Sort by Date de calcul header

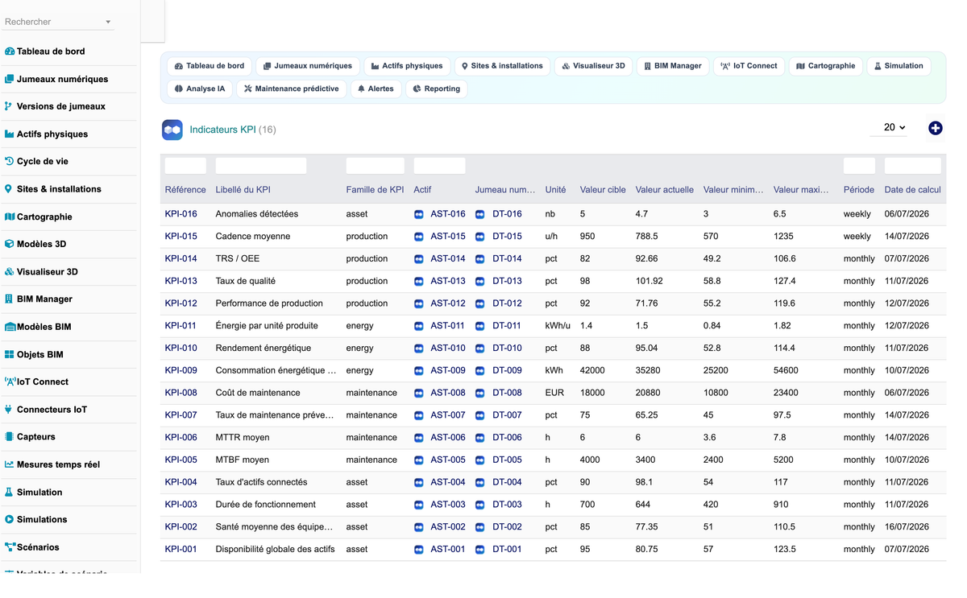[x=912, y=190]
